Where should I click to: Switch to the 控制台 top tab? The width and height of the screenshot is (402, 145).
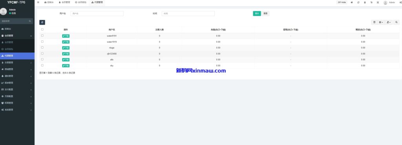(x=49, y=2)
